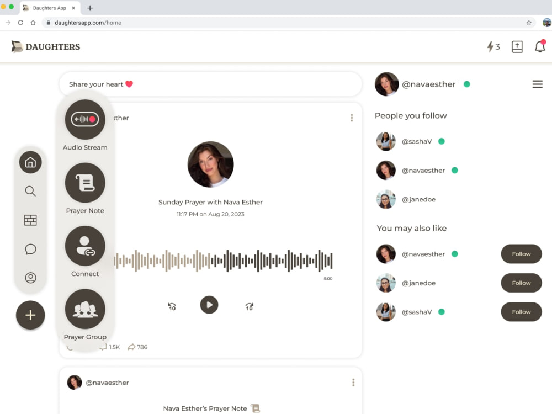Go to the browser home page
This screenshot has width=552, height=414.
[x=33, y=23]
